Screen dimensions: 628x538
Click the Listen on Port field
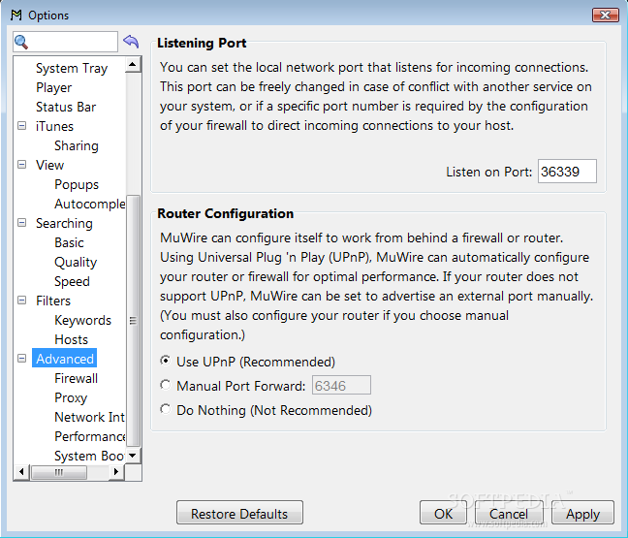[x=567, y=172]
